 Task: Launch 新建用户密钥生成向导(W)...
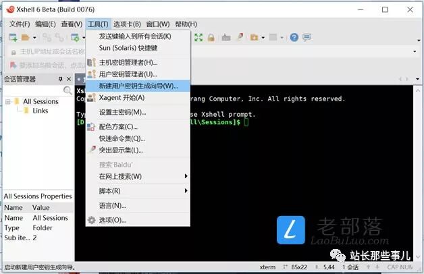(x=138, y=86)
